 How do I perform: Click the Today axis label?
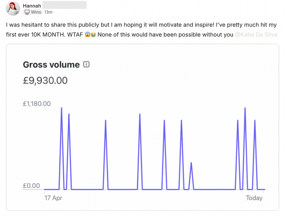[x=254, y=198]
